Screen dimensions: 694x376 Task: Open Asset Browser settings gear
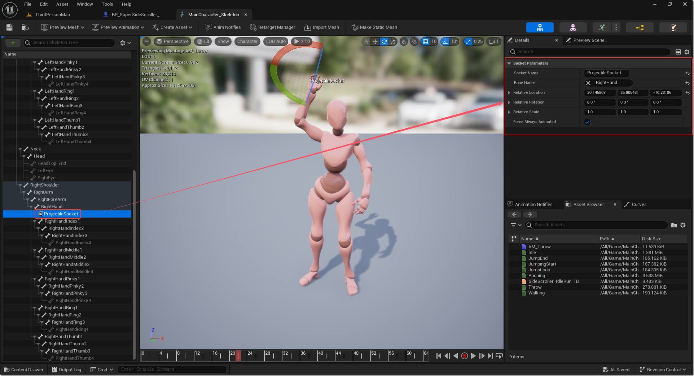[683, 225]
